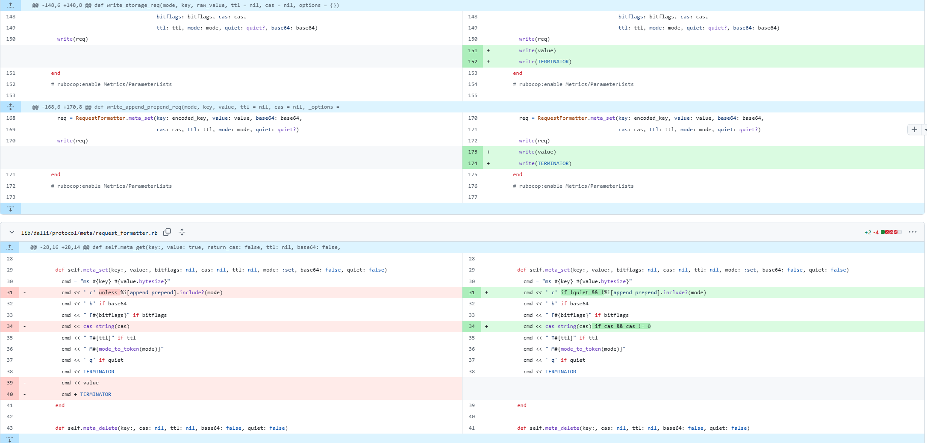The image size is (927, 443).
Task: Click the lib/dalli/protocol/meta/request_formatter.rb file name
Action: (x=89, y=233)
